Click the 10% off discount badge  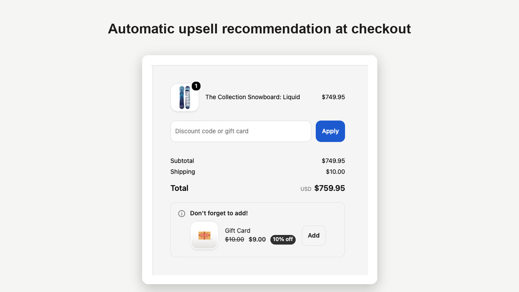click(x=283, y=239)
